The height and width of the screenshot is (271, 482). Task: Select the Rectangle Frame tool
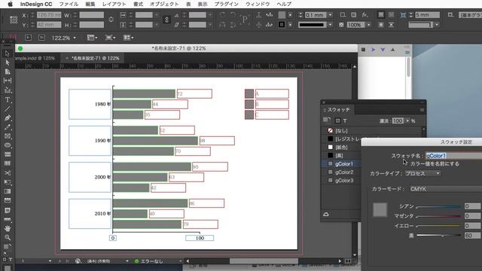pyautogui.click(x=8, y=136)
